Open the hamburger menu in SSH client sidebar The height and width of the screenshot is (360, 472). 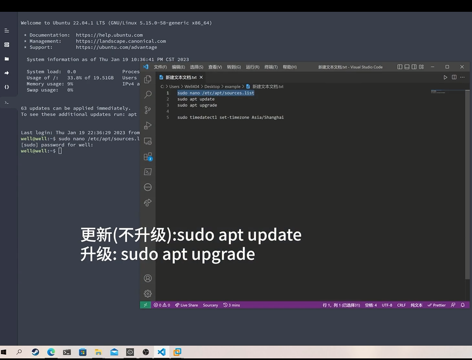6,31
